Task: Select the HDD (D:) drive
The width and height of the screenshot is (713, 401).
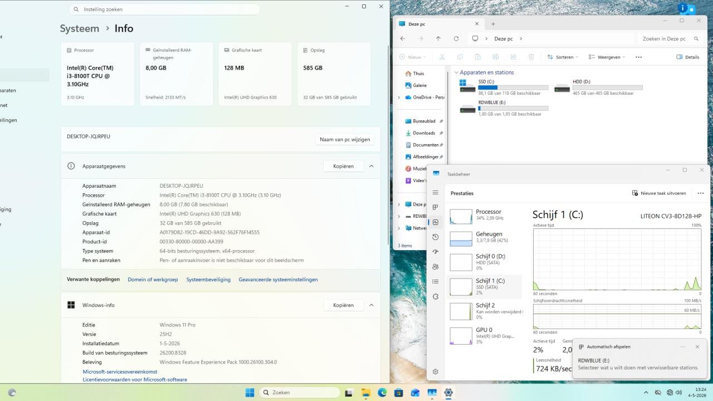Action: 598,87
